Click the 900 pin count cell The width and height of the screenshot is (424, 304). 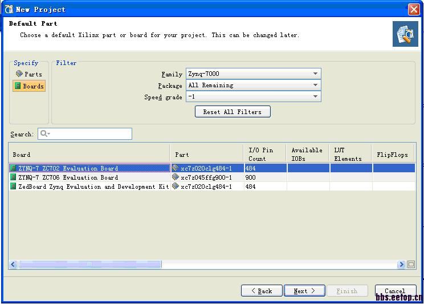pos(266,177)
